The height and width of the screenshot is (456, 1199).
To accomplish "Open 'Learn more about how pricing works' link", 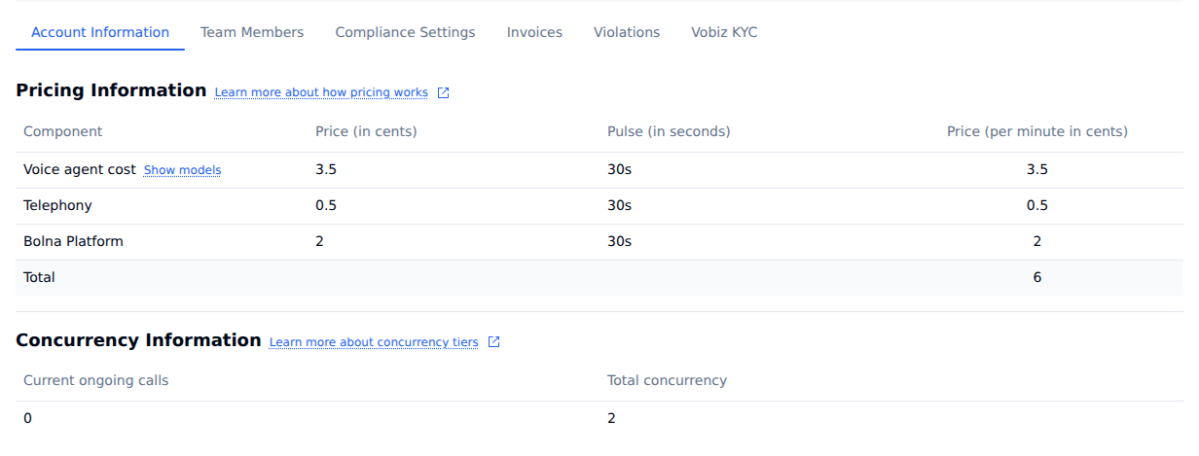I will pyautogui.click(x=321, y=92).
